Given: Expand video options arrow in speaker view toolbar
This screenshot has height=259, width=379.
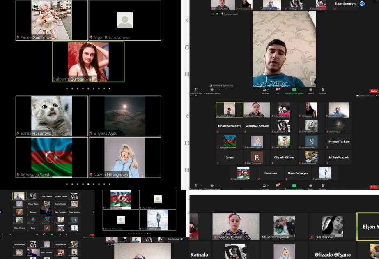Looking at the screenshot, I should click(x=219, y=90).
